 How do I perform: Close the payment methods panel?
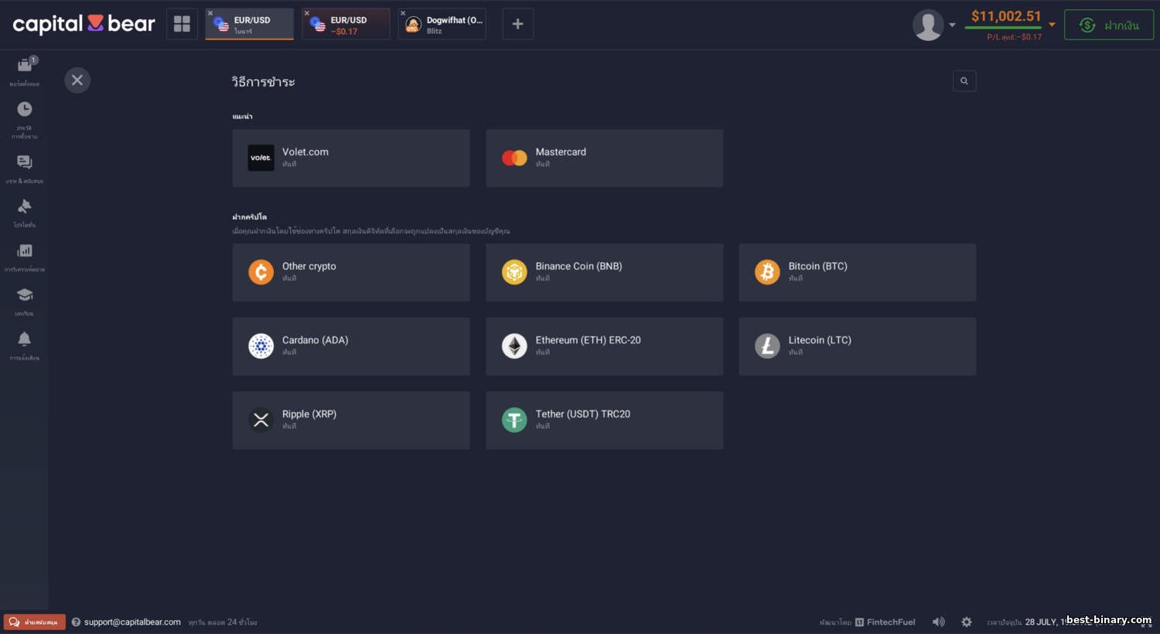pos(77,80)
